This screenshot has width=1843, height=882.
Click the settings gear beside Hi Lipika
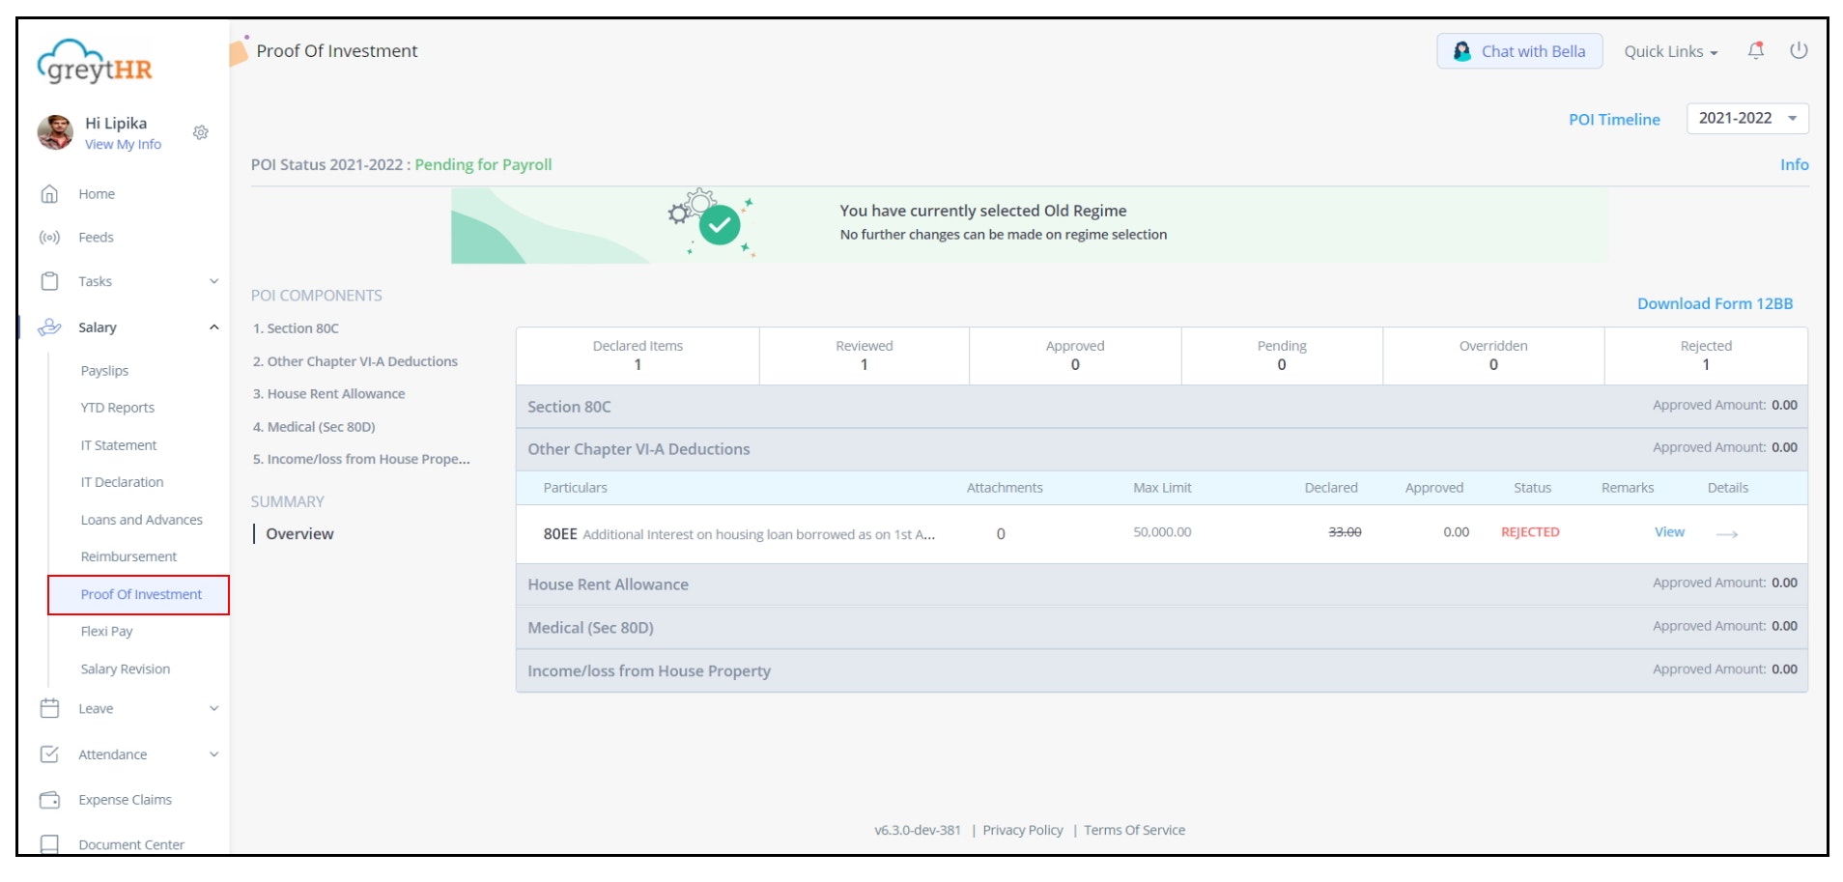click(201, 133)
